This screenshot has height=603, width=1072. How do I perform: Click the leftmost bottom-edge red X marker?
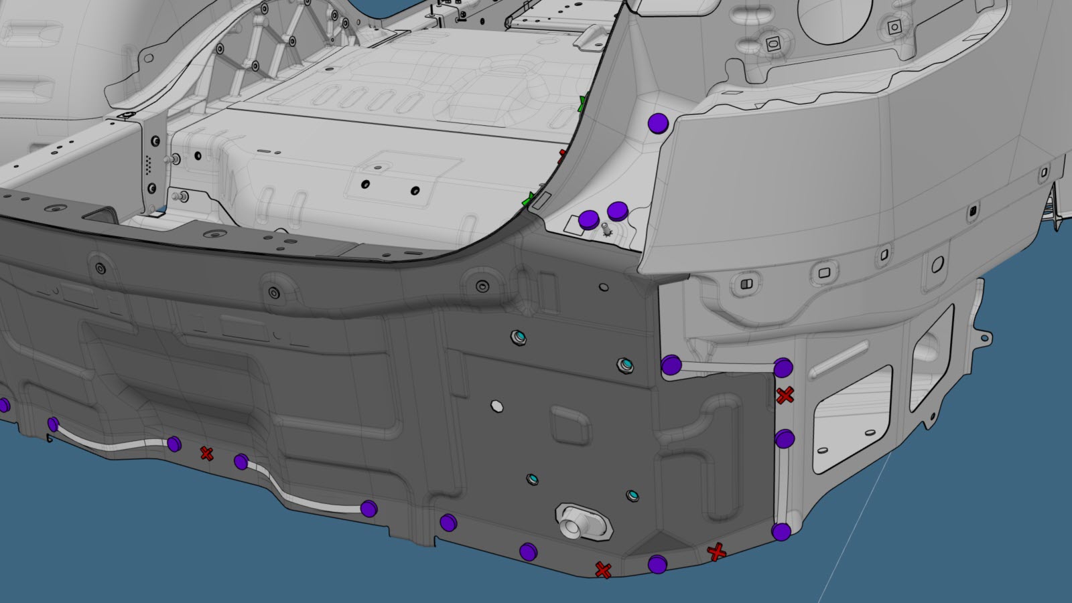pyautogui.click(x=603, y=570)
